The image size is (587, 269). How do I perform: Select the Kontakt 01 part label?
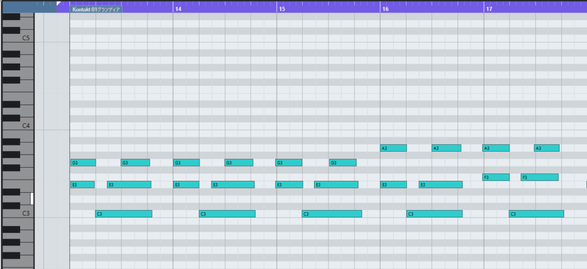96,10
